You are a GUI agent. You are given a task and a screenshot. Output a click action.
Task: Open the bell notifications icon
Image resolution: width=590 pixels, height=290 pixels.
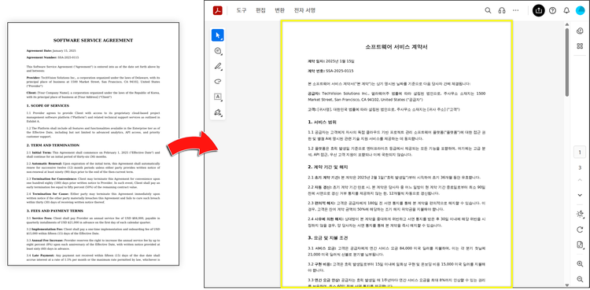(x=566, y=10)
